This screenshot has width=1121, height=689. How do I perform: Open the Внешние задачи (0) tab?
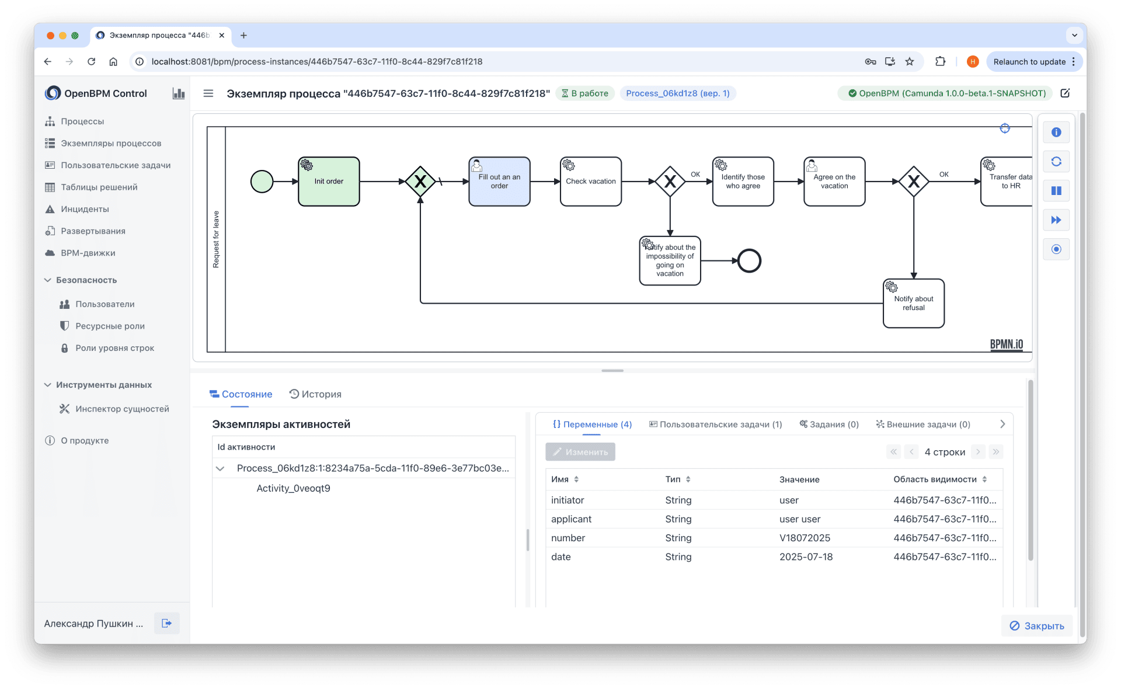tap(923, 424)
